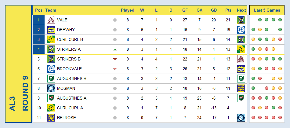Click the red down arrow beside BROOKVALE
Screen dimensions: 290x128
tap(115, 69)
